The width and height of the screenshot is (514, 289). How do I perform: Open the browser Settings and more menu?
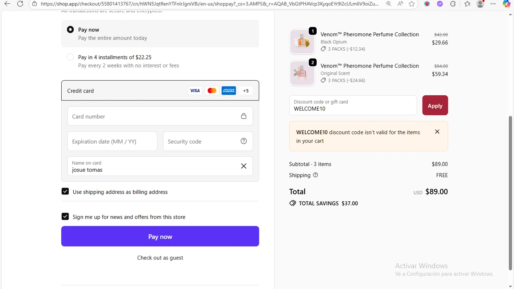point(493,4)
